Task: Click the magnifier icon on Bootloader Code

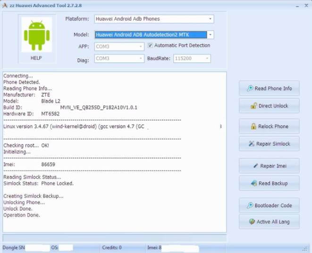Action: [x=250, y=205]
